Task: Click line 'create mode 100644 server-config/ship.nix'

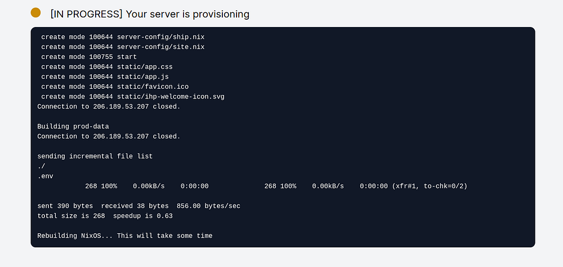Action: (123, 37)
